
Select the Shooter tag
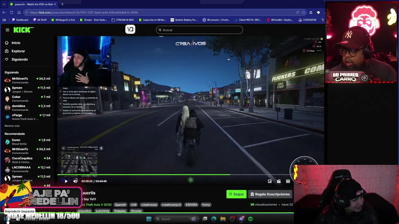click(x=136, y=211)
